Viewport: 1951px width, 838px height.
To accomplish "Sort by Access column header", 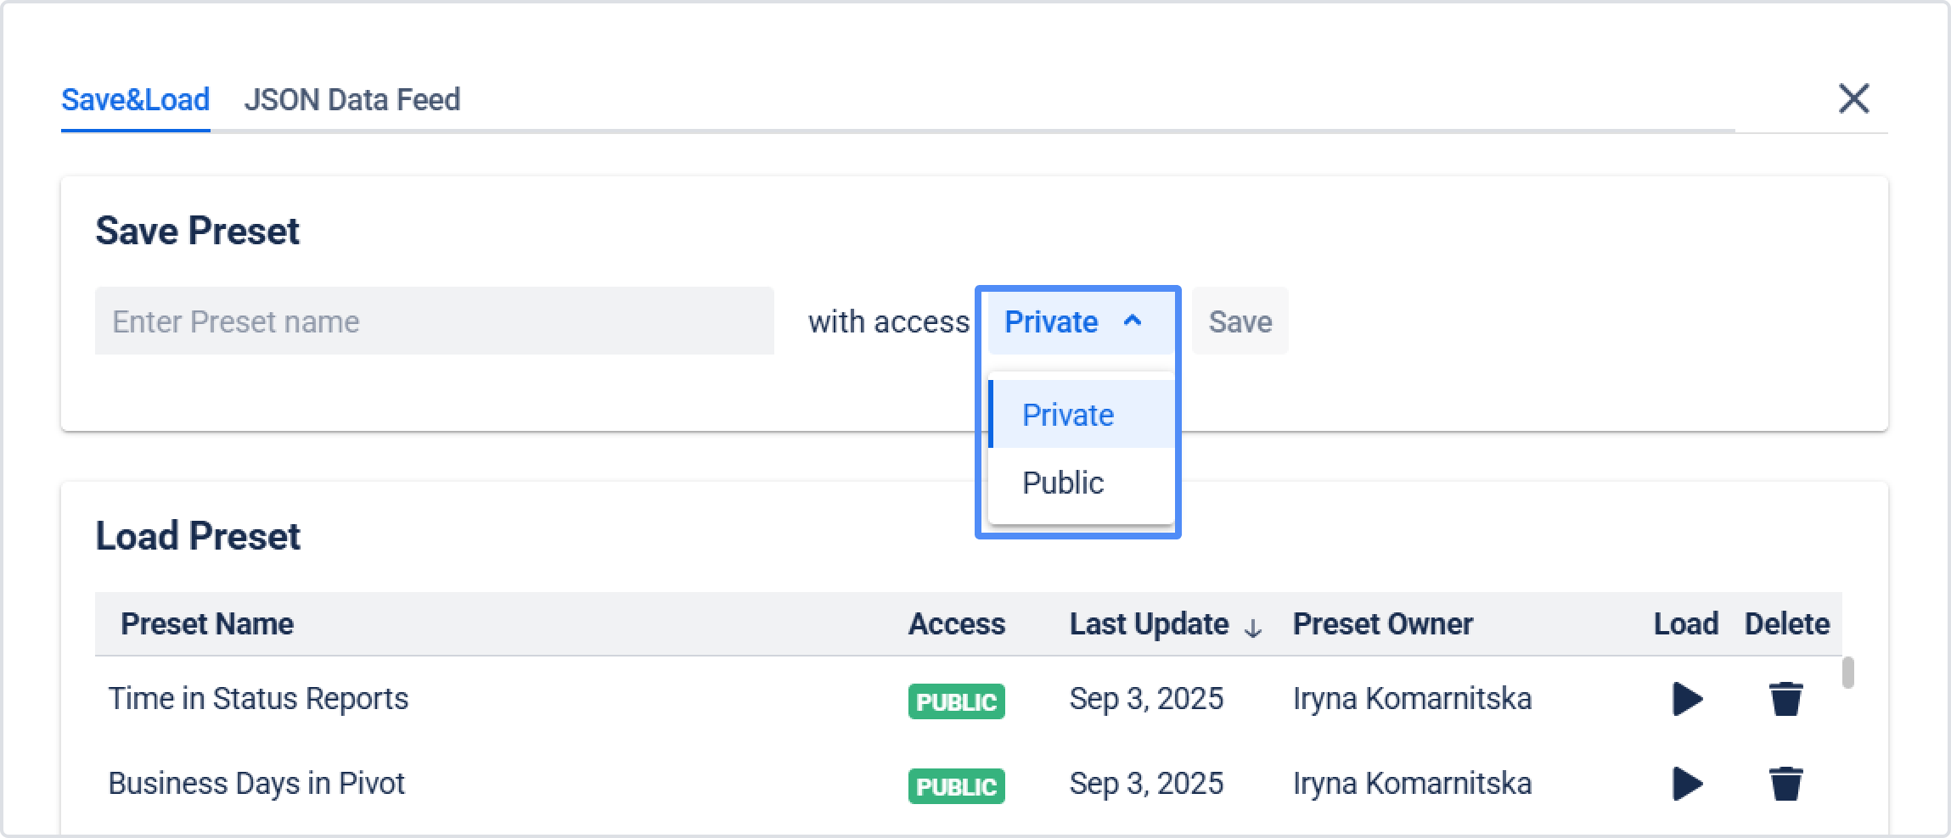I will (956, 624).
